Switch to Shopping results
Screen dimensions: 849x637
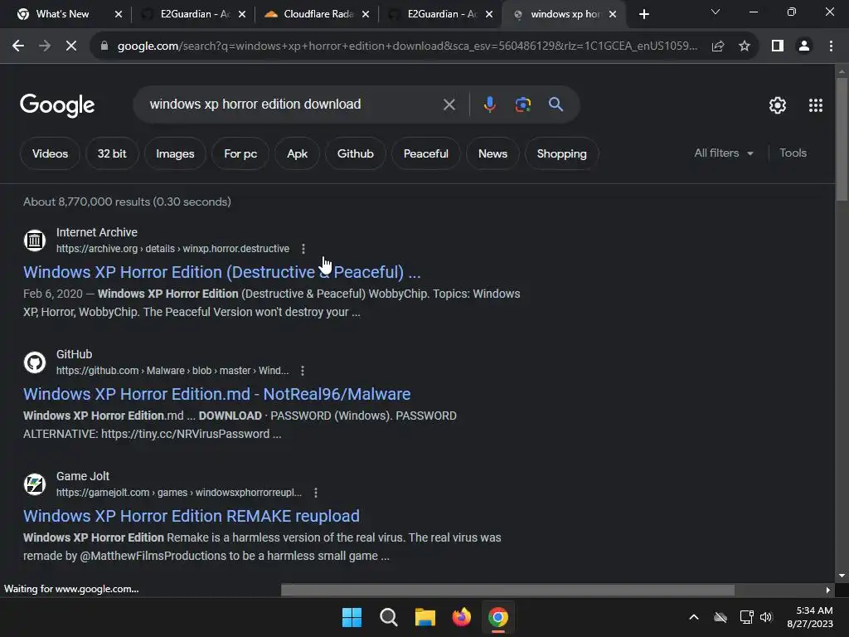click(561, 153)
